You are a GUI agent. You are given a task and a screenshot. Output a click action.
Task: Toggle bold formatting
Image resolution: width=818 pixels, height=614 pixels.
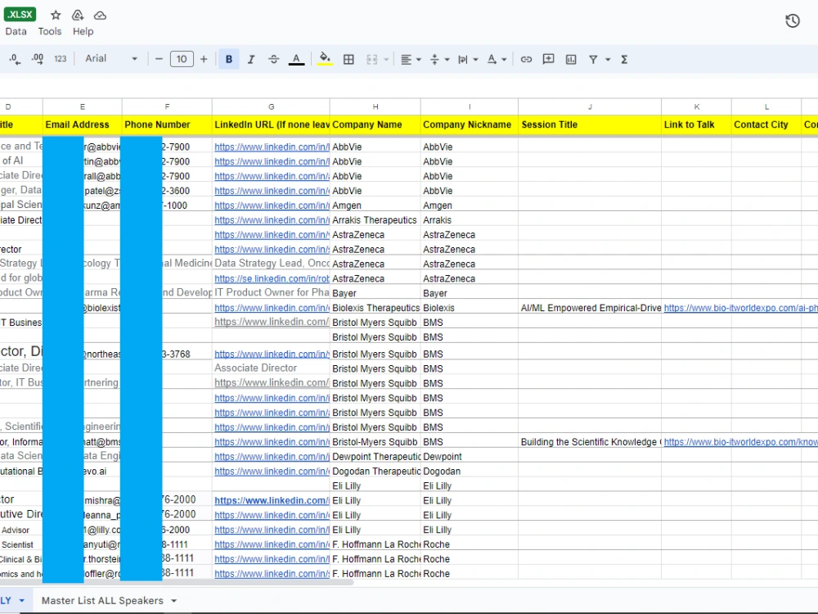click(x=228, y=60)
